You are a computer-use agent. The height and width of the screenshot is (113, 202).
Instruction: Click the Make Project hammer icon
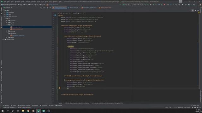click(120, 5)
